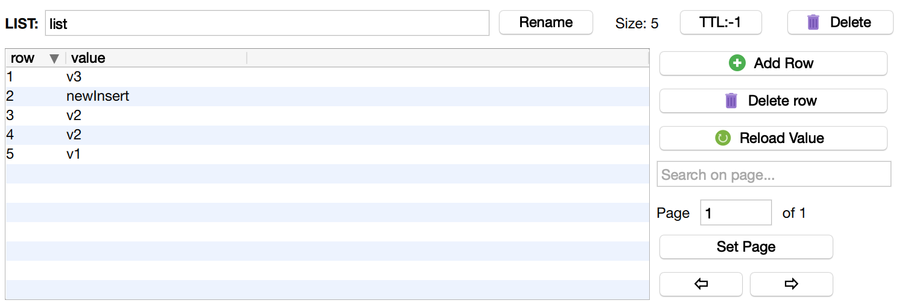Image resolution: width=899 pixels, height=303 pixels.
Task: Select the row with value newInsert
Action: click(x=98, y=97)
